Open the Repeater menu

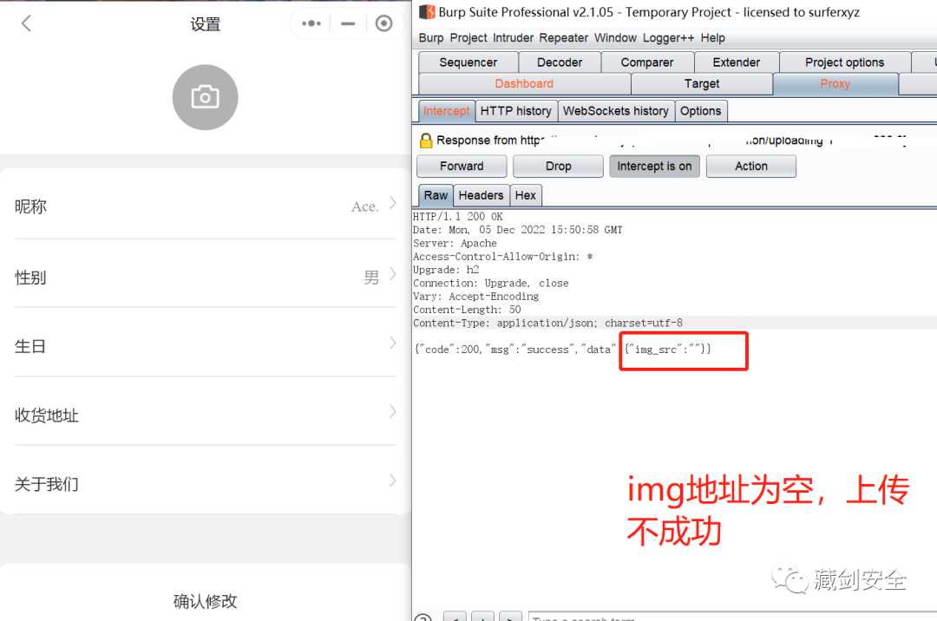(x=564, y=37)
